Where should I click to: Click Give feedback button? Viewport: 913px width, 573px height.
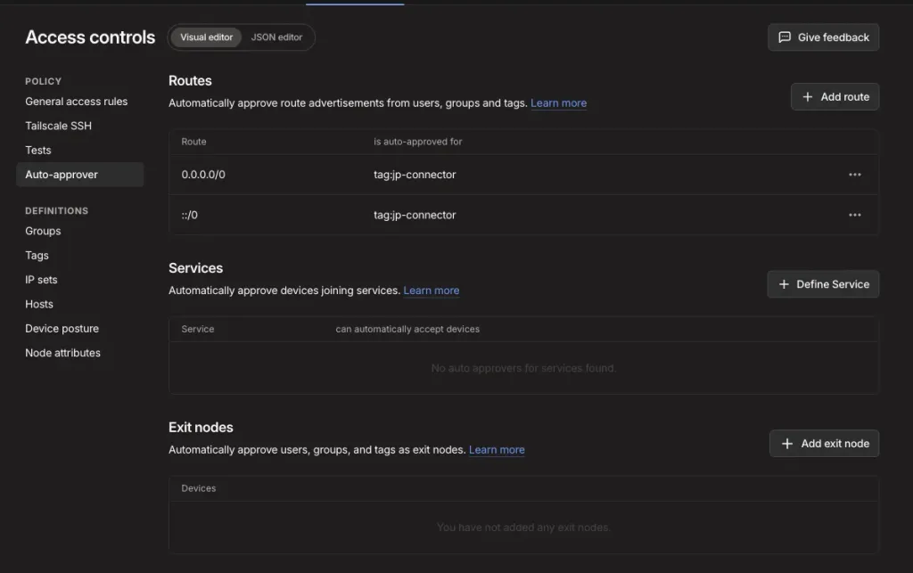823,37
